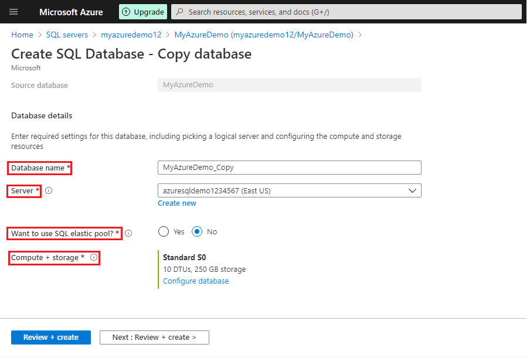This screenshot has height=358, width=530.
Task: Click the Review + create button
Action: click(51, 337)
